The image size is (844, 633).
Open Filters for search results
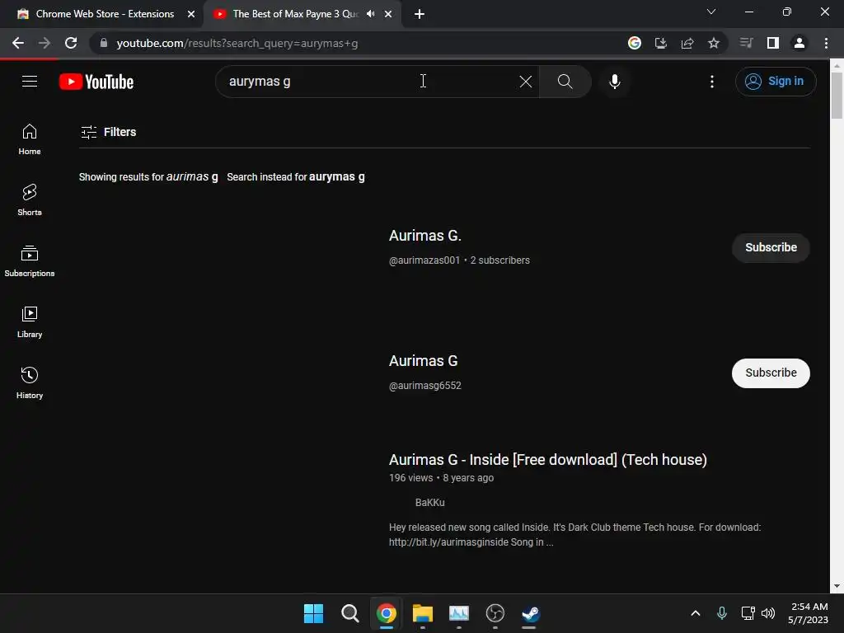108,132
